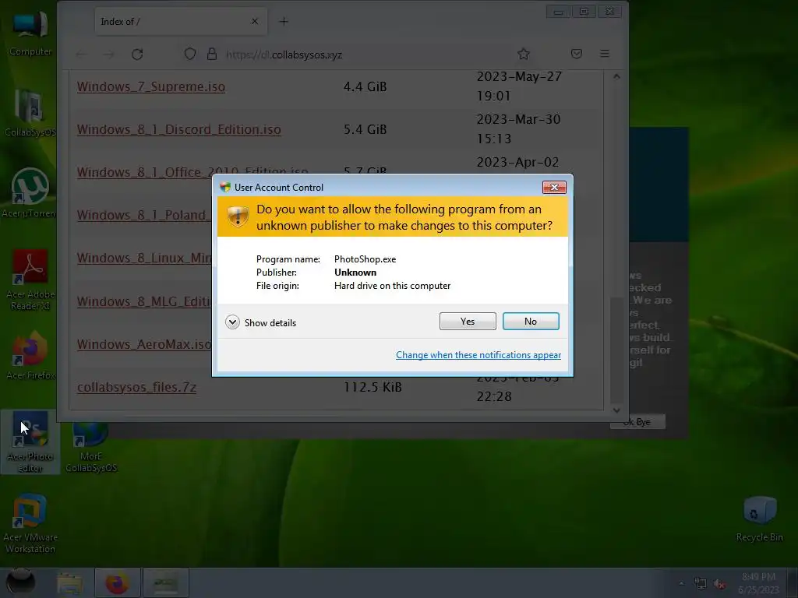Click Save to Pocket icon in Firefox
Screen dimensions: 798x598
[x=577, y=54]
